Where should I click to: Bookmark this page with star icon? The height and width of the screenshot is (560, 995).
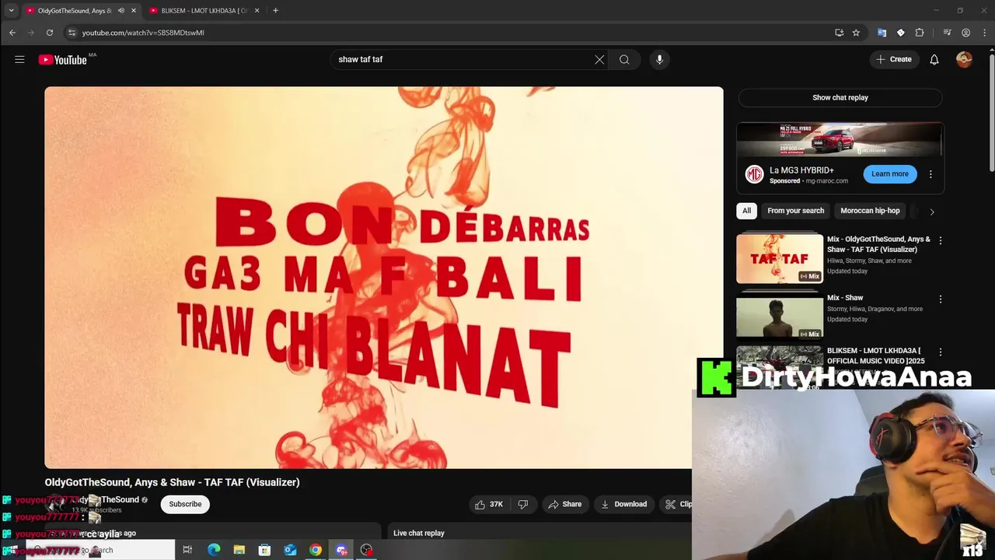tap(856, 33)
